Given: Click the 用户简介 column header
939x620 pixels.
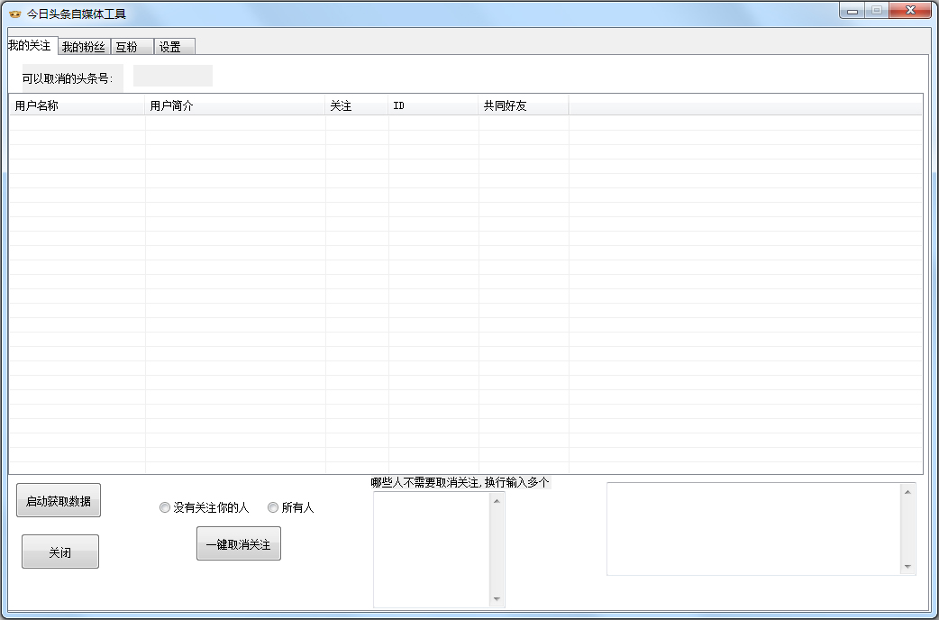Looking at the screenshot, I should tap(234, 106).
